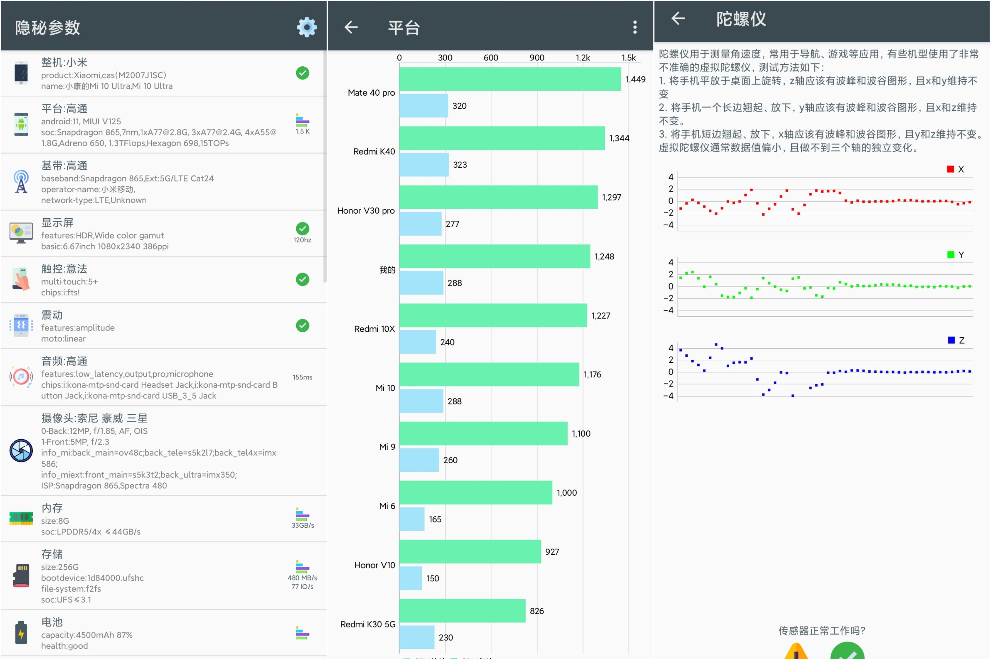Tap the 平台 Android robot icon

(x=21, y=125)
